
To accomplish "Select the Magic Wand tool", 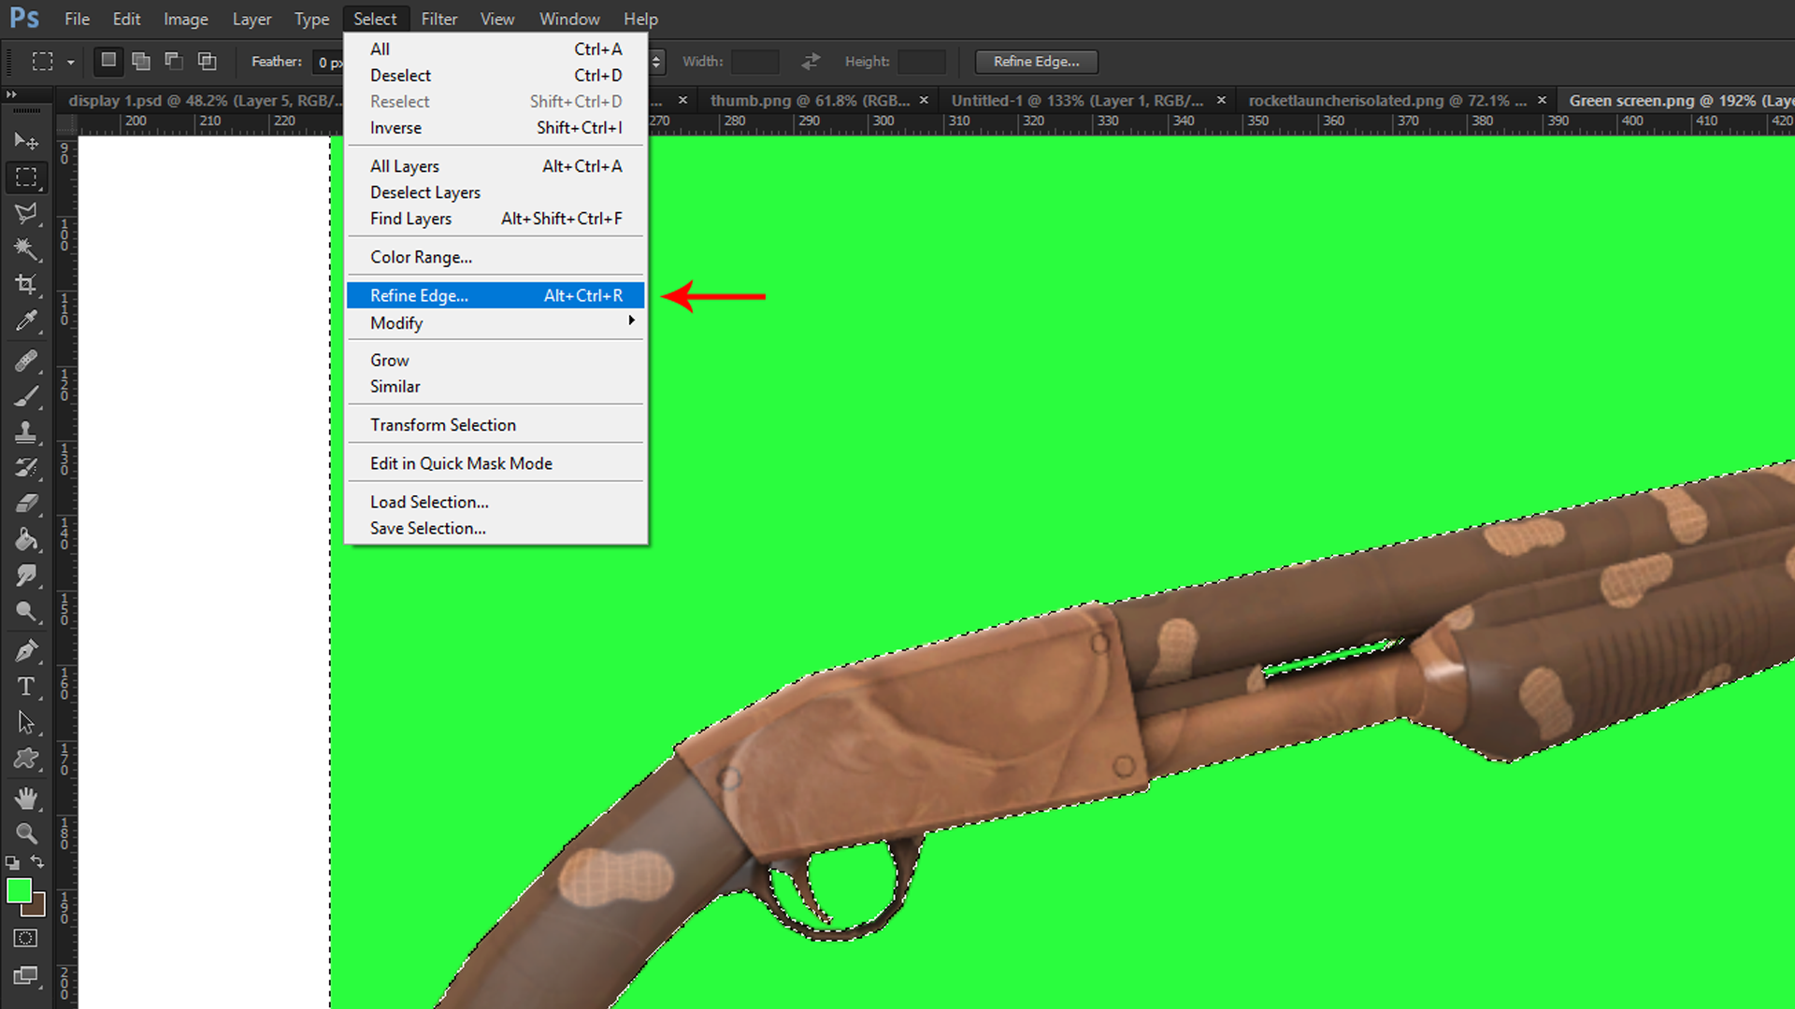I will (26, 249).
